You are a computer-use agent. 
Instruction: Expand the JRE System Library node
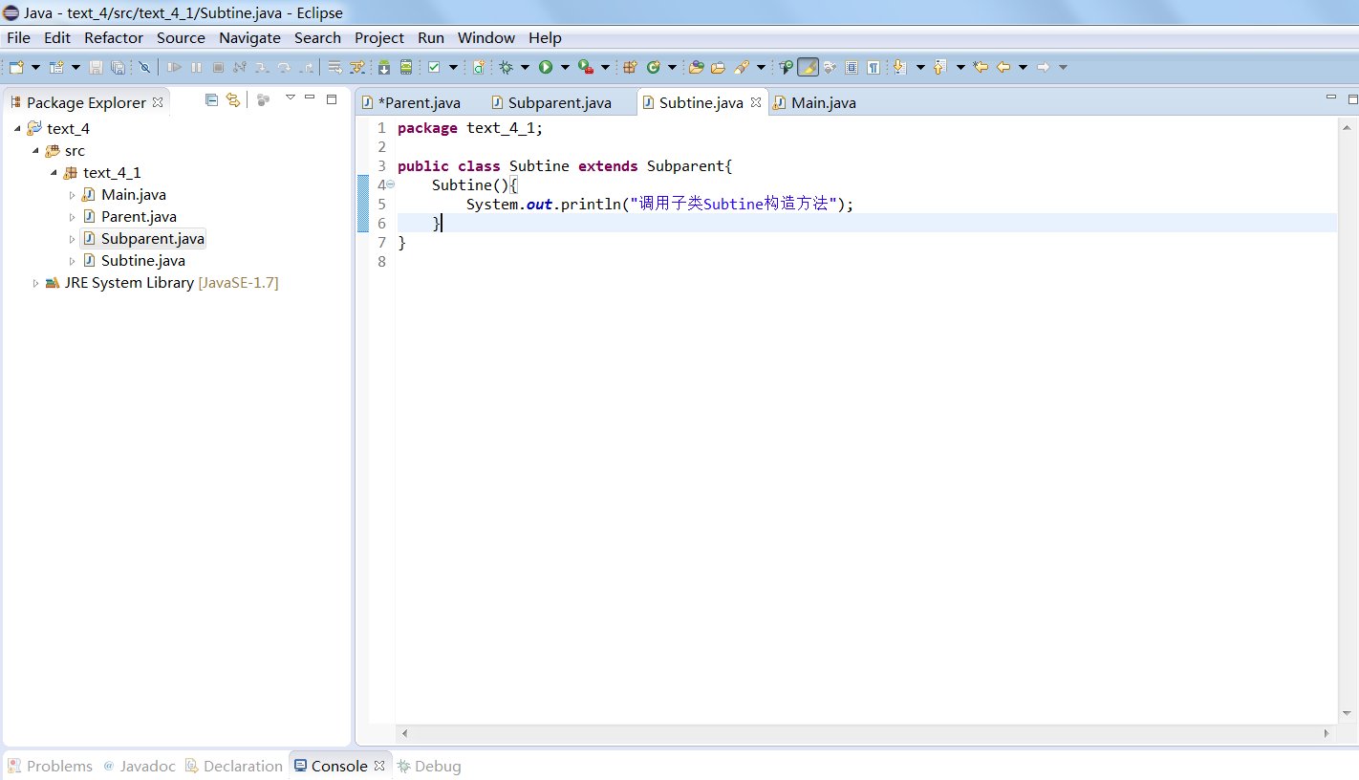click(36, 283)
